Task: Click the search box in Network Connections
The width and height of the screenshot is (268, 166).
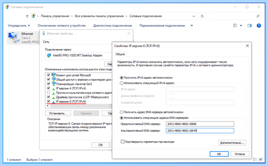Action: pyautogui.click(x=233, y=16)
